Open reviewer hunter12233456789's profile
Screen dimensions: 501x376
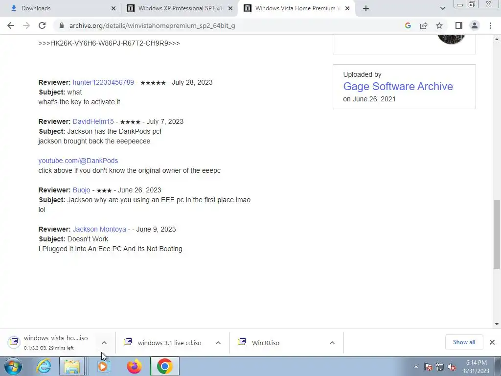[103, 82]
